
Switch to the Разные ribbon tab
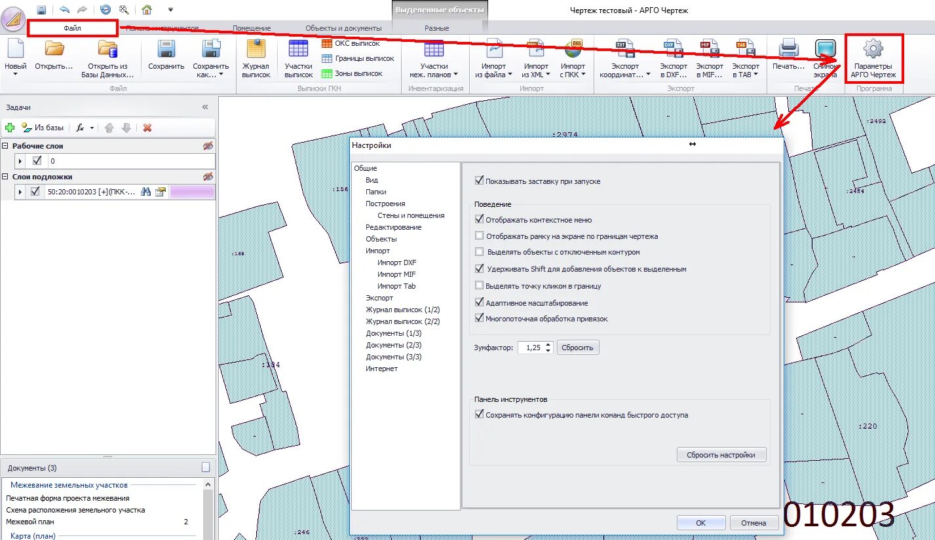(437, 28)
